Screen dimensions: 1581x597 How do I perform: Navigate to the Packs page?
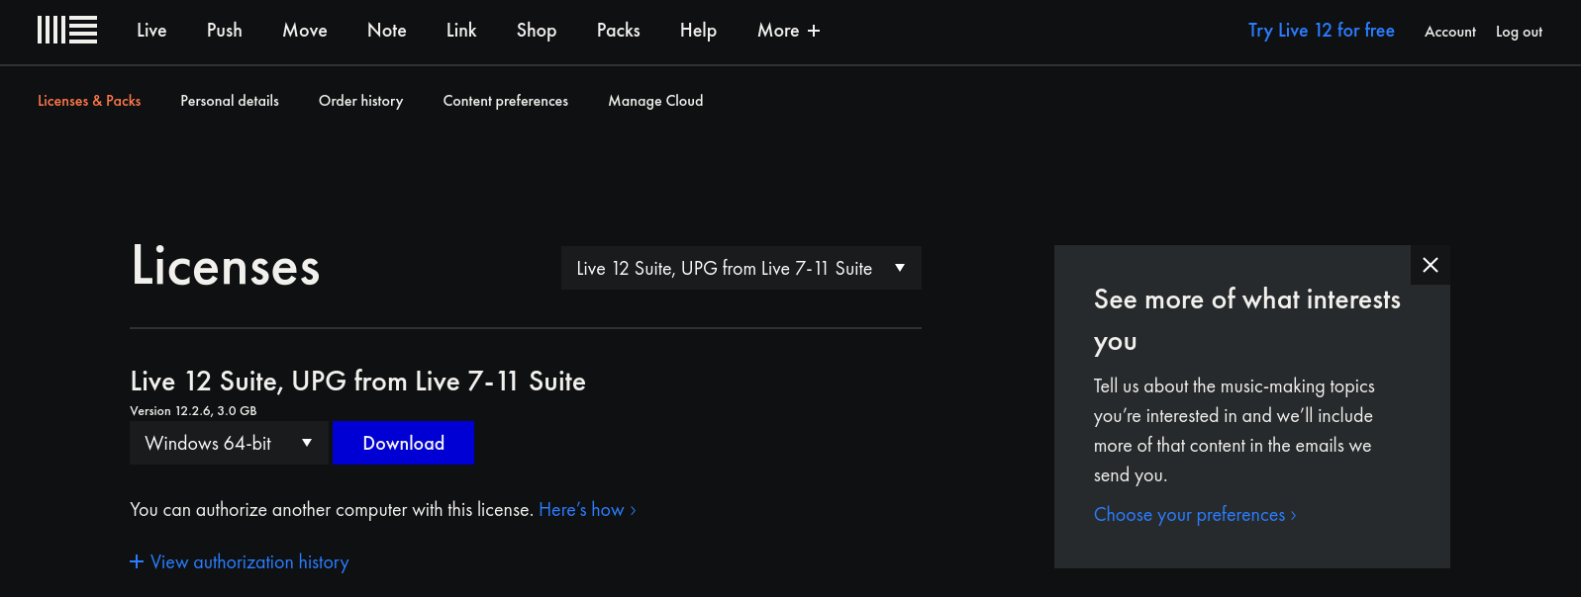pos(618,31)
